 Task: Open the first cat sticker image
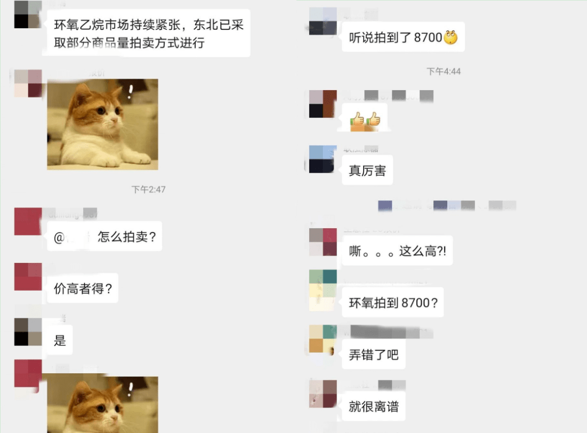(x=103, y=124)
